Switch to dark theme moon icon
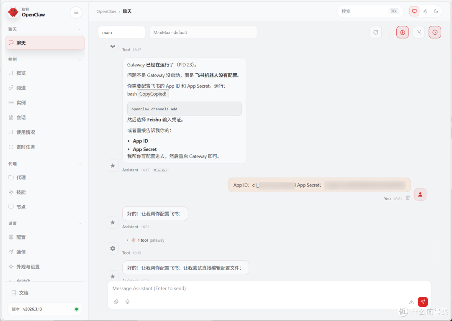 pos(436,11)
